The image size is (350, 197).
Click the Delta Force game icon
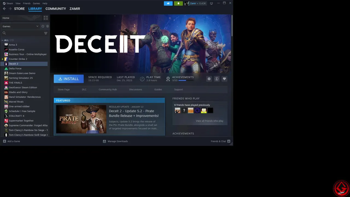(x=6, y=68)
